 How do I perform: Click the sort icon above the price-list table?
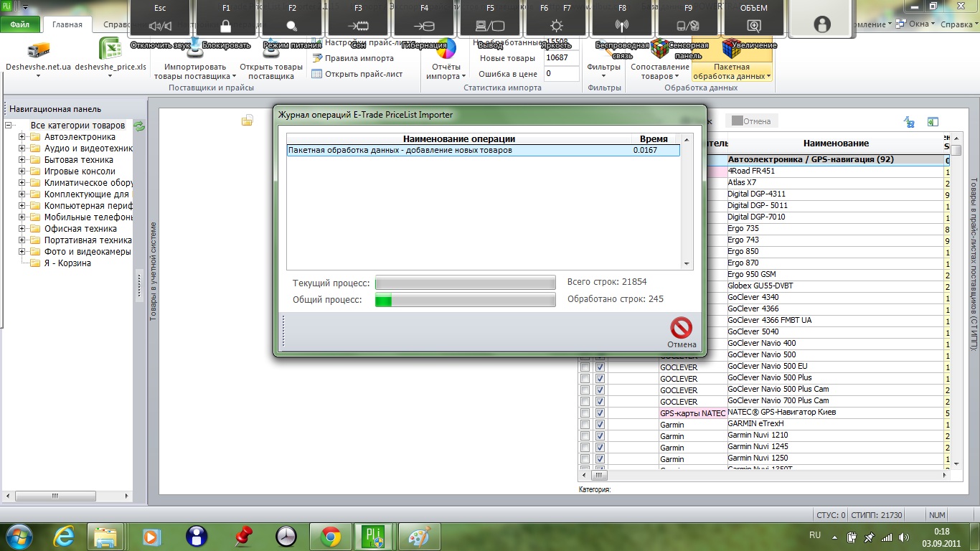point(909,122)
